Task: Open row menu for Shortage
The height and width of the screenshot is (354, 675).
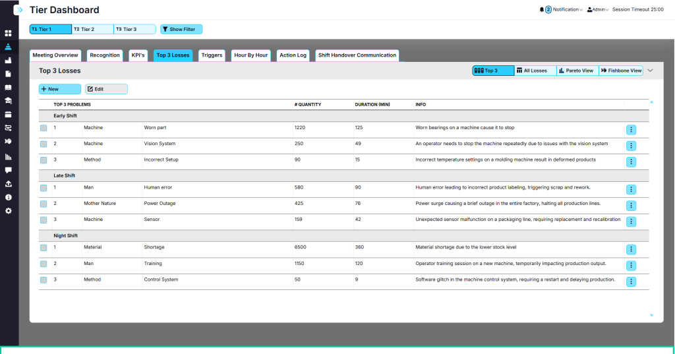Action: click(x=631, y=249)
